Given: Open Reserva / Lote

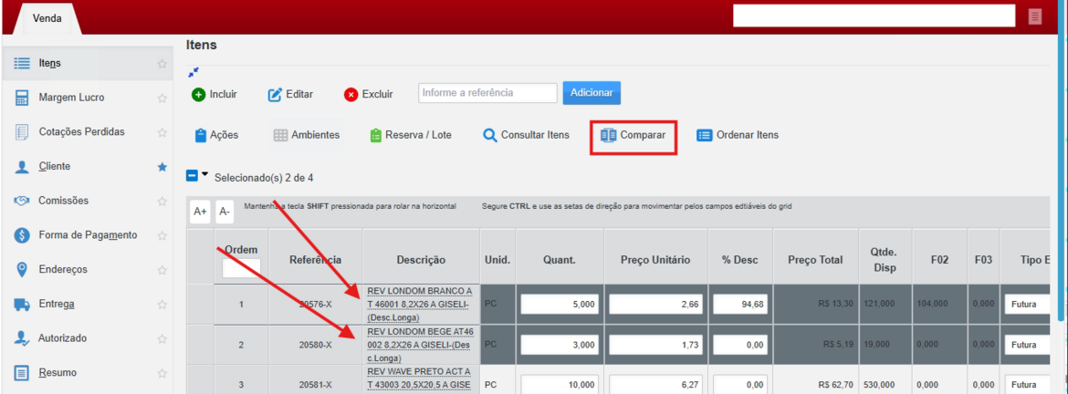Looking at the screenshot, I should (411, 135).
